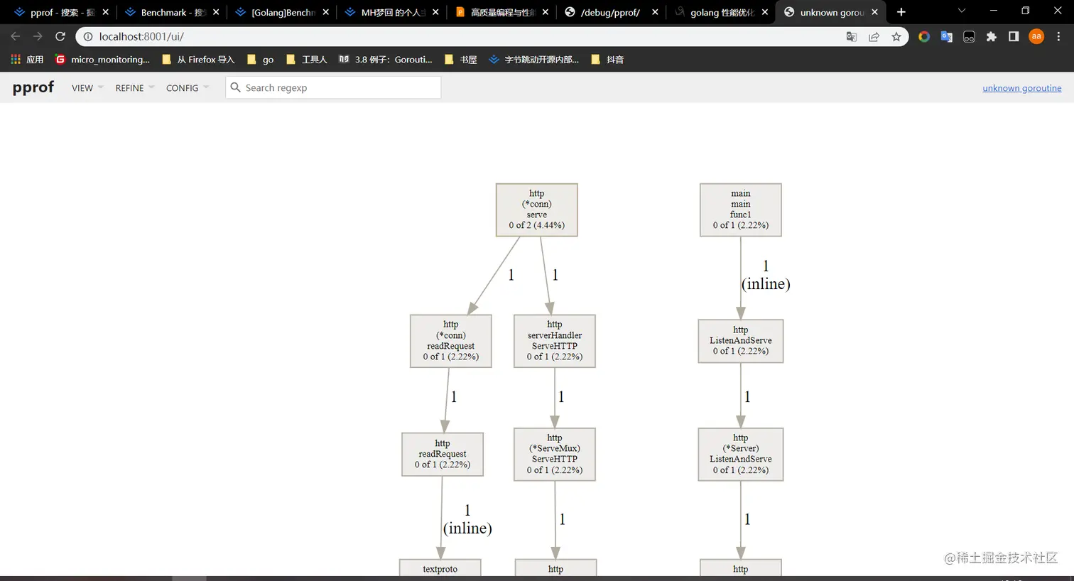Bookmark this page with star icon
The width and height of the screenshot is (1074, 581).
(x=896, y=36)
